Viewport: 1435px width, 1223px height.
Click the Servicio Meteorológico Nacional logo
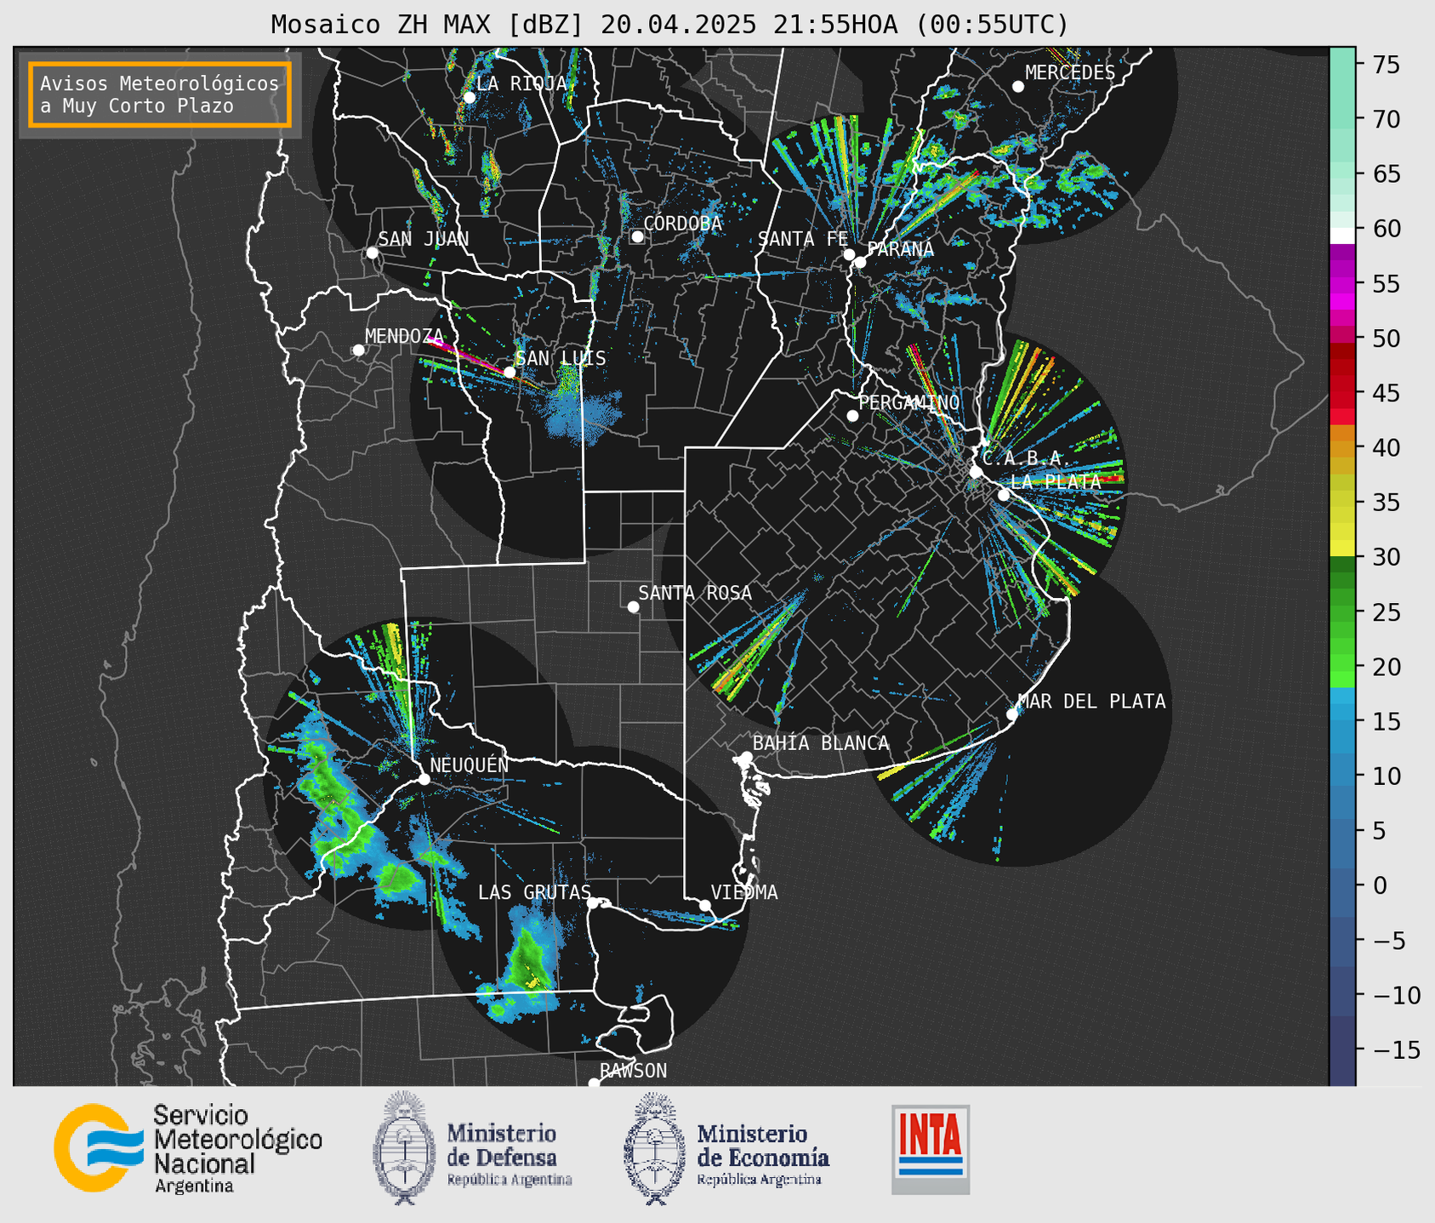[188, 1148]
